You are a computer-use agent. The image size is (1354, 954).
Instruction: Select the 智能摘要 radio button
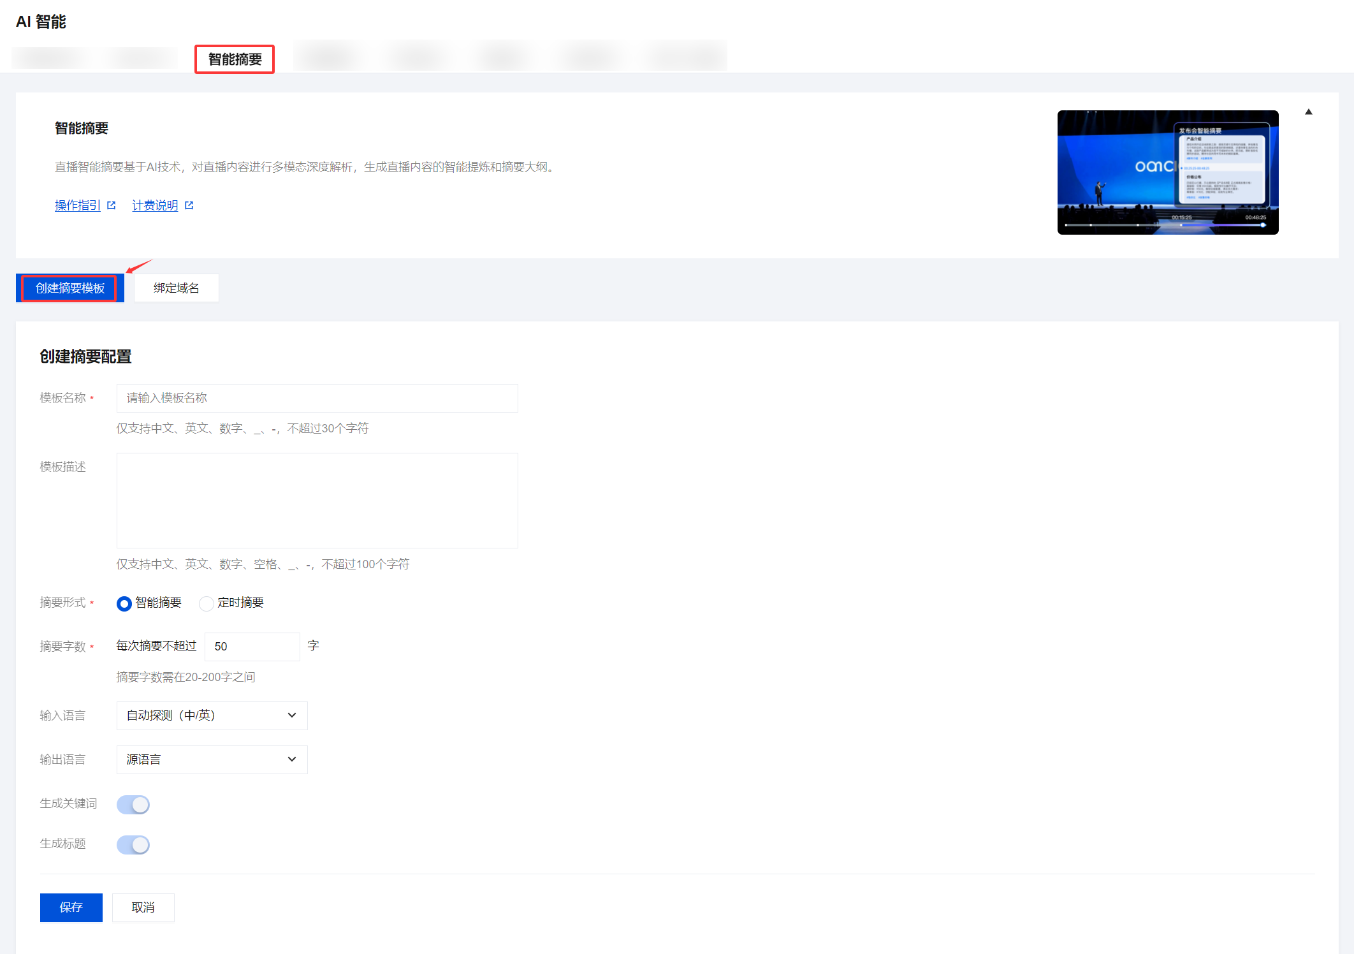(124, 603)
